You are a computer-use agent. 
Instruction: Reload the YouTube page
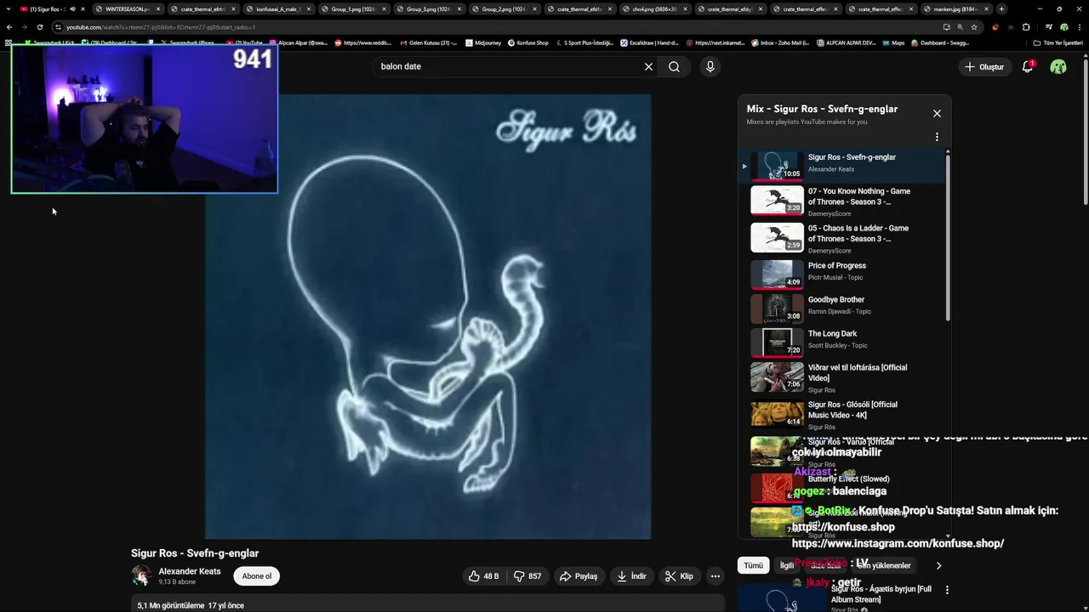tap(39, 27)
